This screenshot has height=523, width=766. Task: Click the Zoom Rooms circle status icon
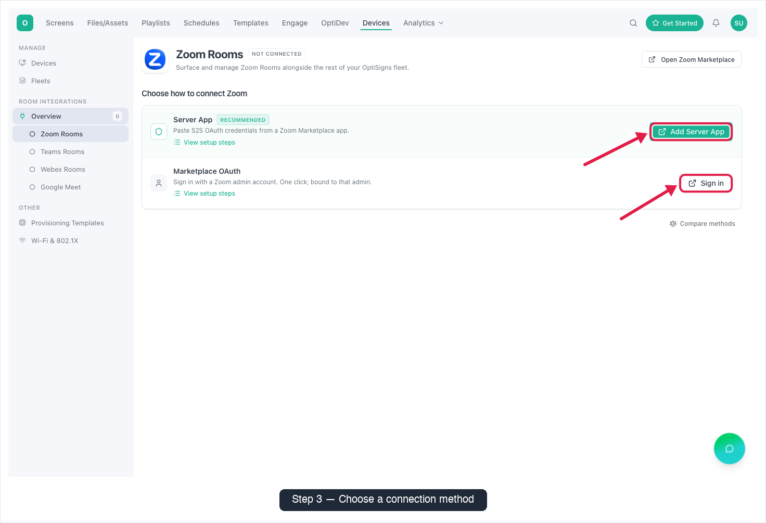click(x=32, y=134)
